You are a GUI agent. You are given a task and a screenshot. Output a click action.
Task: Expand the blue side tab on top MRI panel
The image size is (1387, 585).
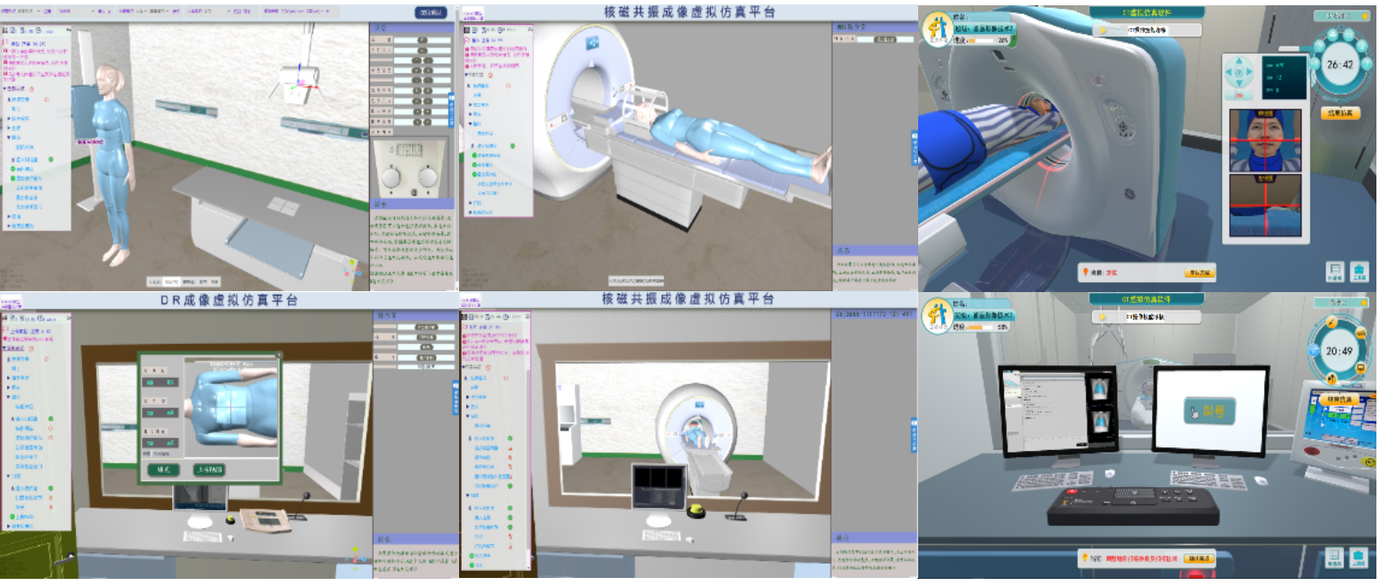point(914,148)
